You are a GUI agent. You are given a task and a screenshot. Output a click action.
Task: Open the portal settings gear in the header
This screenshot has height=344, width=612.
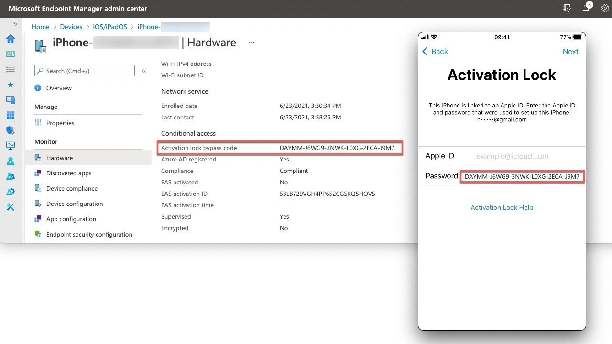coord(605,8)
